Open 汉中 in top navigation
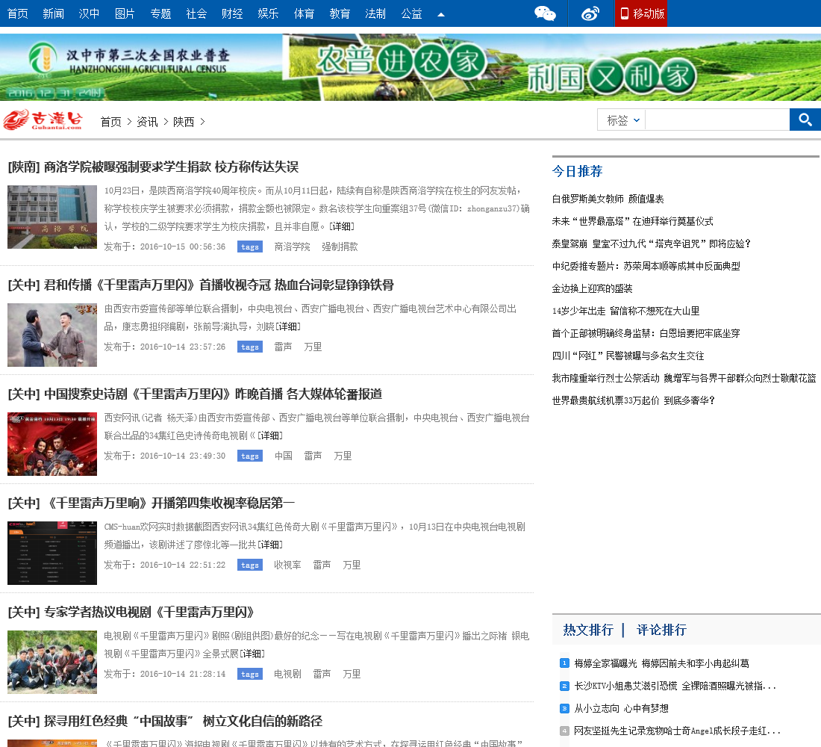This screenshot has height=747, width=821. pyautogui.click(x=89, y=13)
